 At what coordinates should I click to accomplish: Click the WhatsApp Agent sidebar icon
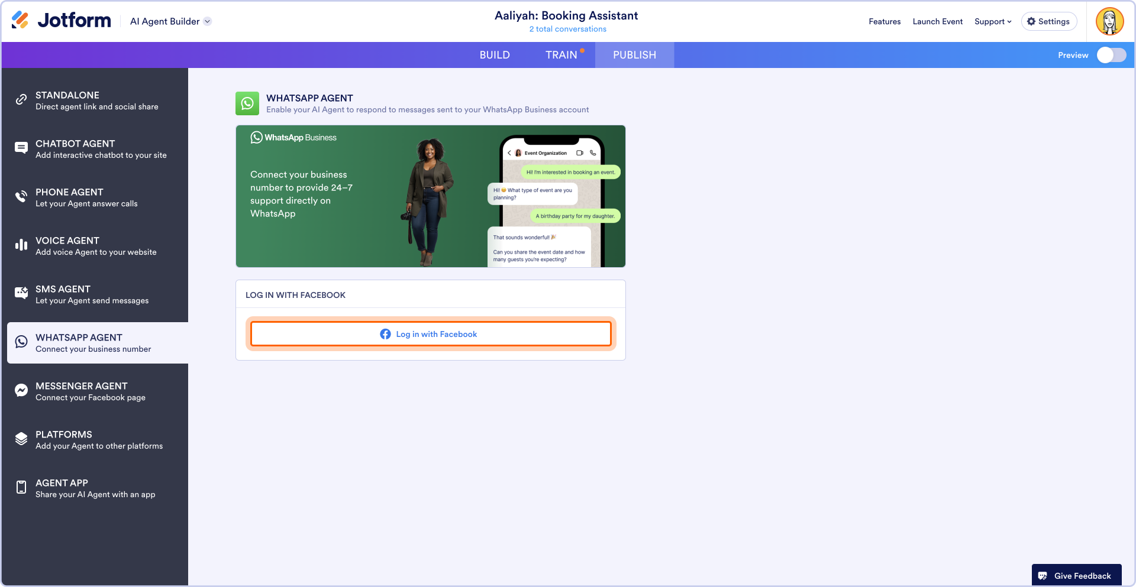(21, 342)
